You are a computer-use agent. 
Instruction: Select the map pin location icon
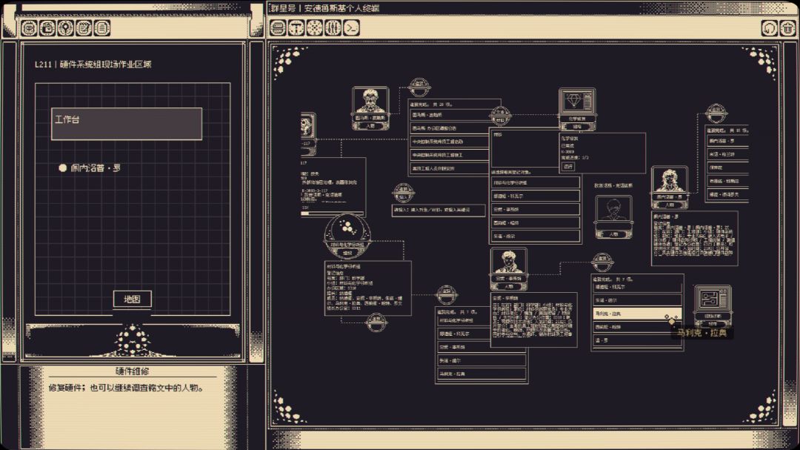66,28
